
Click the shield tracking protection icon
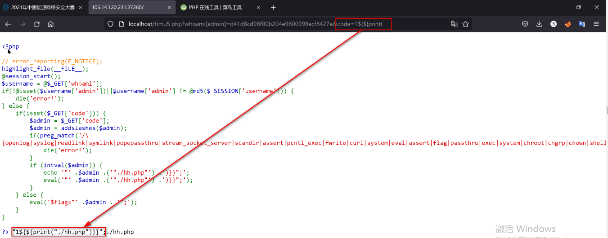pyautogui.click(x=110, y=24)
